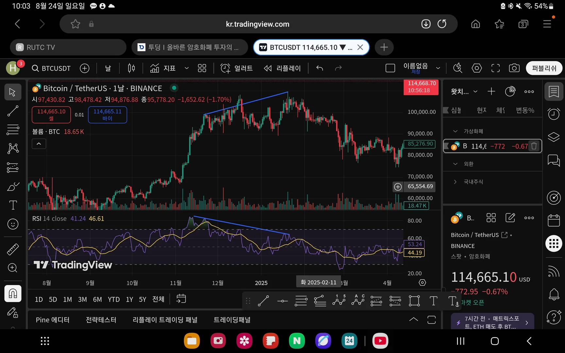Activate the zoom in tool
Screen dimensions: 565x353
pyautogui.click(x=13, y=268)
